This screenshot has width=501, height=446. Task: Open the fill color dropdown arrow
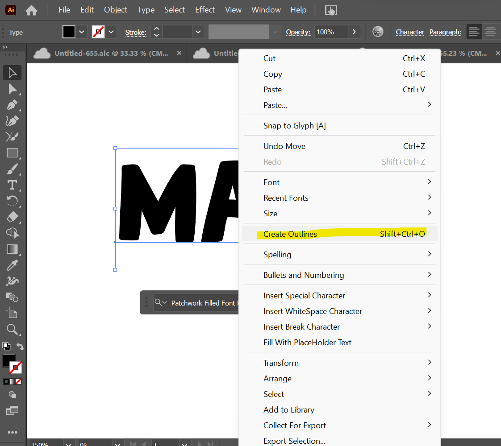pos(81,32)
